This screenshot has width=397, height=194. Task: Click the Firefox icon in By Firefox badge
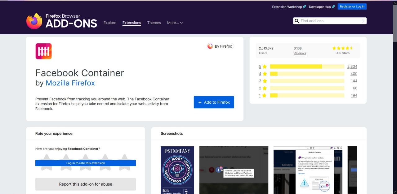click(210, 46)
